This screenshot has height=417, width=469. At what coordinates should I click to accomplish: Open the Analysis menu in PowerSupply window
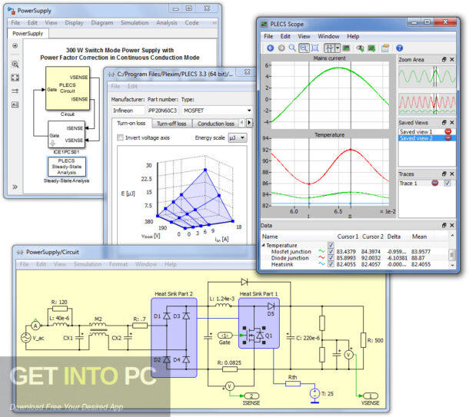167,23
